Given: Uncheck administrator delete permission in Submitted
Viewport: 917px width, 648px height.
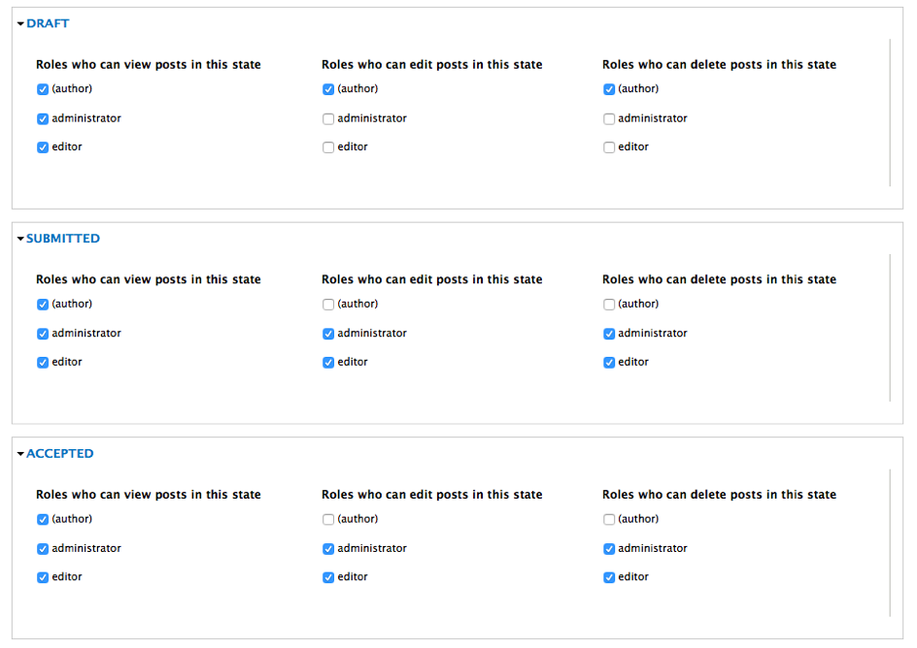Looking at the screenshot, I should pos(609,334).
